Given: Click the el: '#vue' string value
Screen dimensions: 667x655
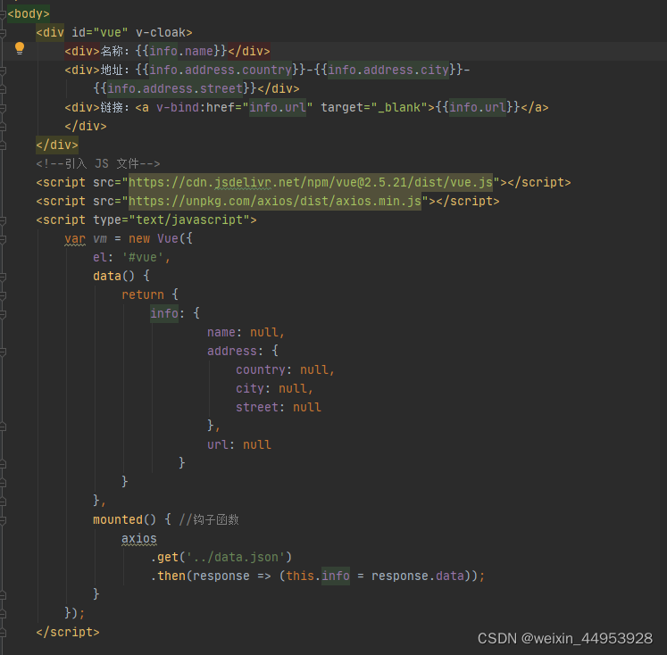Looking at the screenshot, I should (x=143, y=258).
